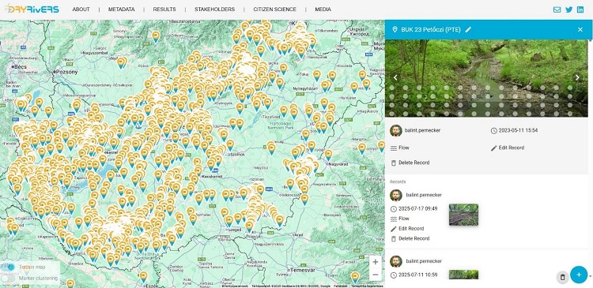Show previous photo with left arrow
The width and height of the screenshot is (593, 288).
(x=395, y=78)
